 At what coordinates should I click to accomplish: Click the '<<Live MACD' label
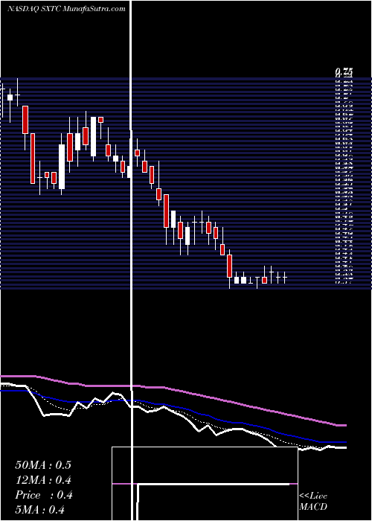click(313, 501)
